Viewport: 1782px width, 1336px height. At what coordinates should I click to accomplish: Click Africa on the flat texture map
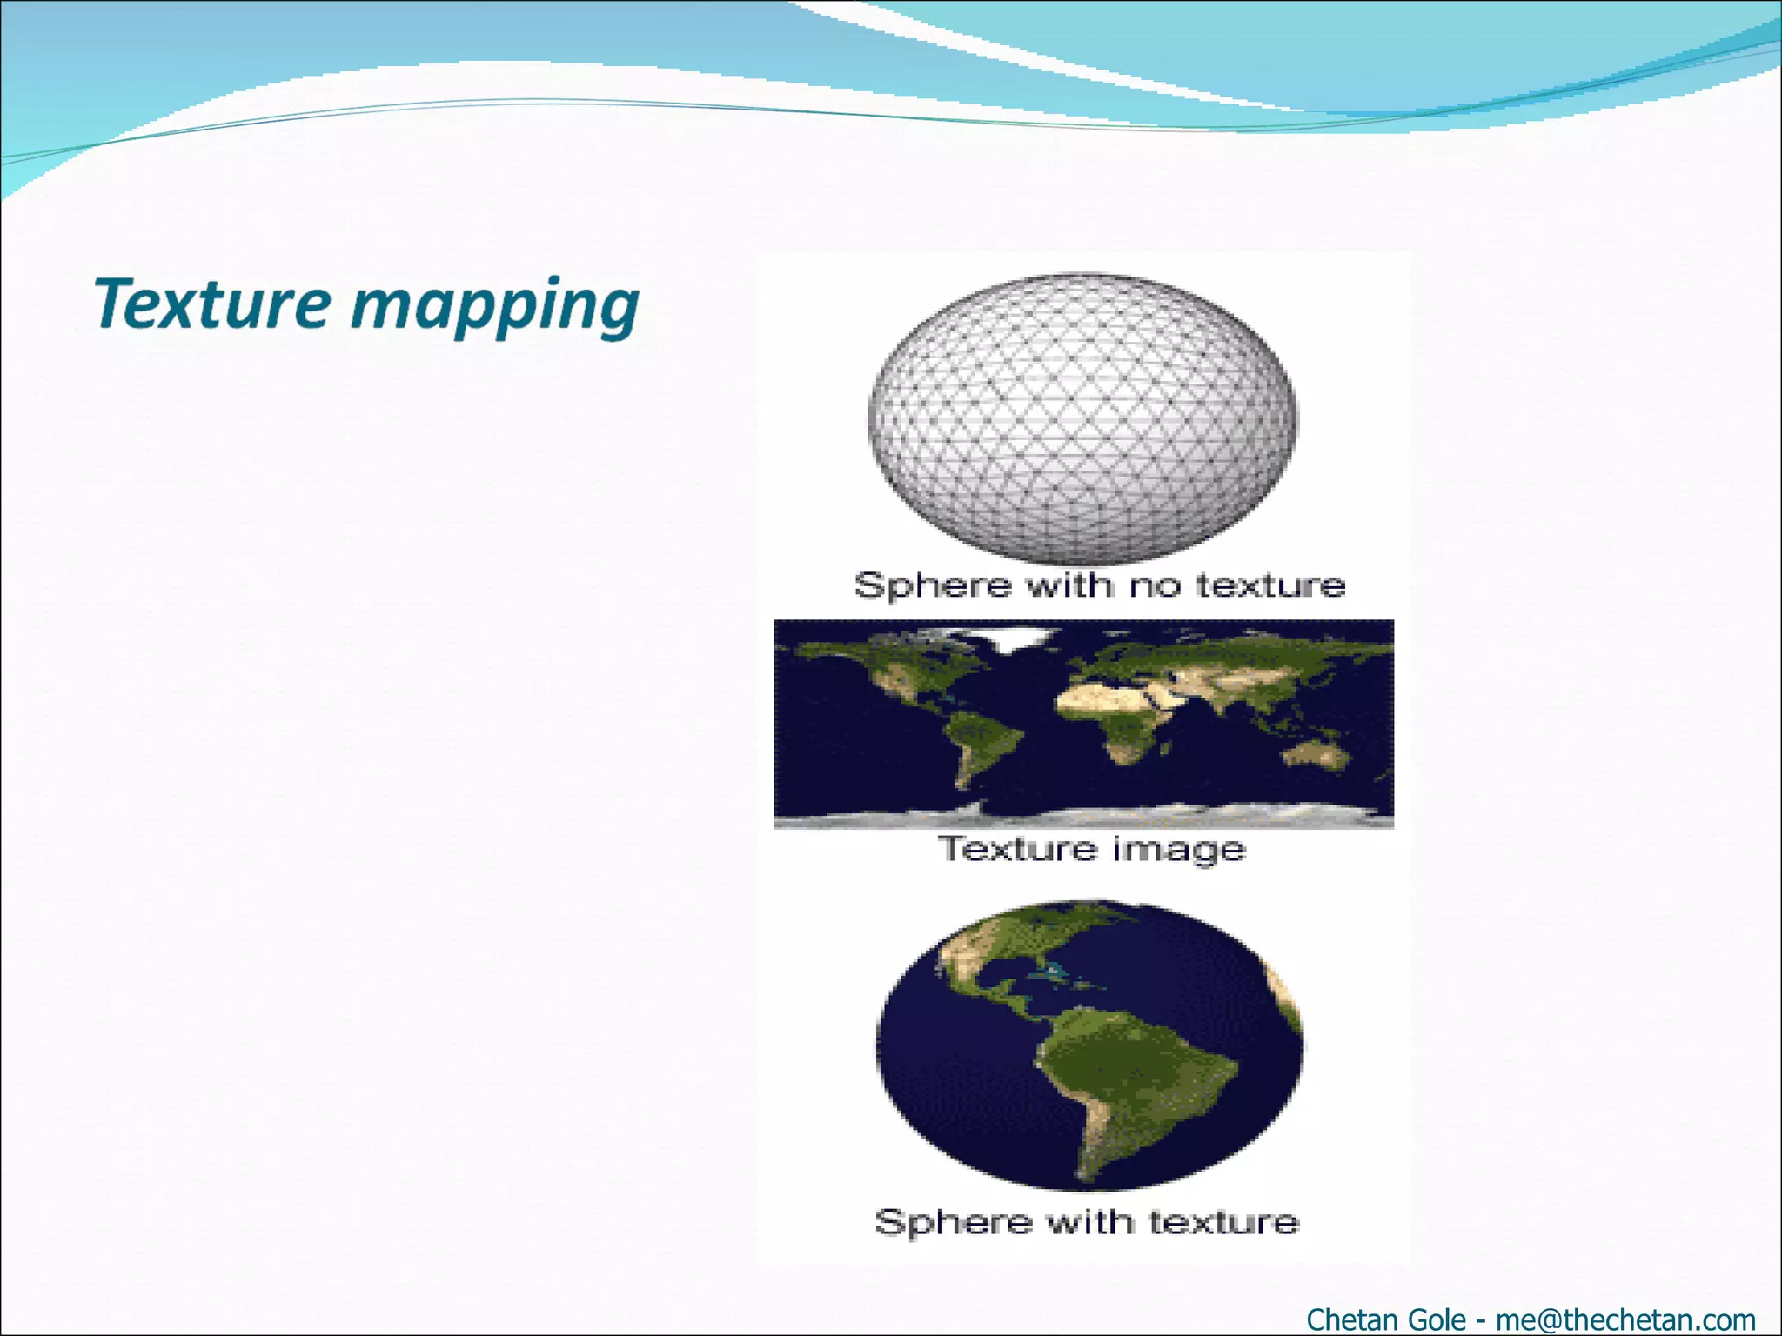click(1122, 726)
